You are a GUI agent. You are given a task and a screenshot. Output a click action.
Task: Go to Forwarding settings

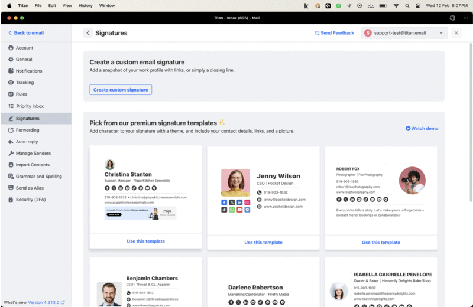(x=27, y=130)
